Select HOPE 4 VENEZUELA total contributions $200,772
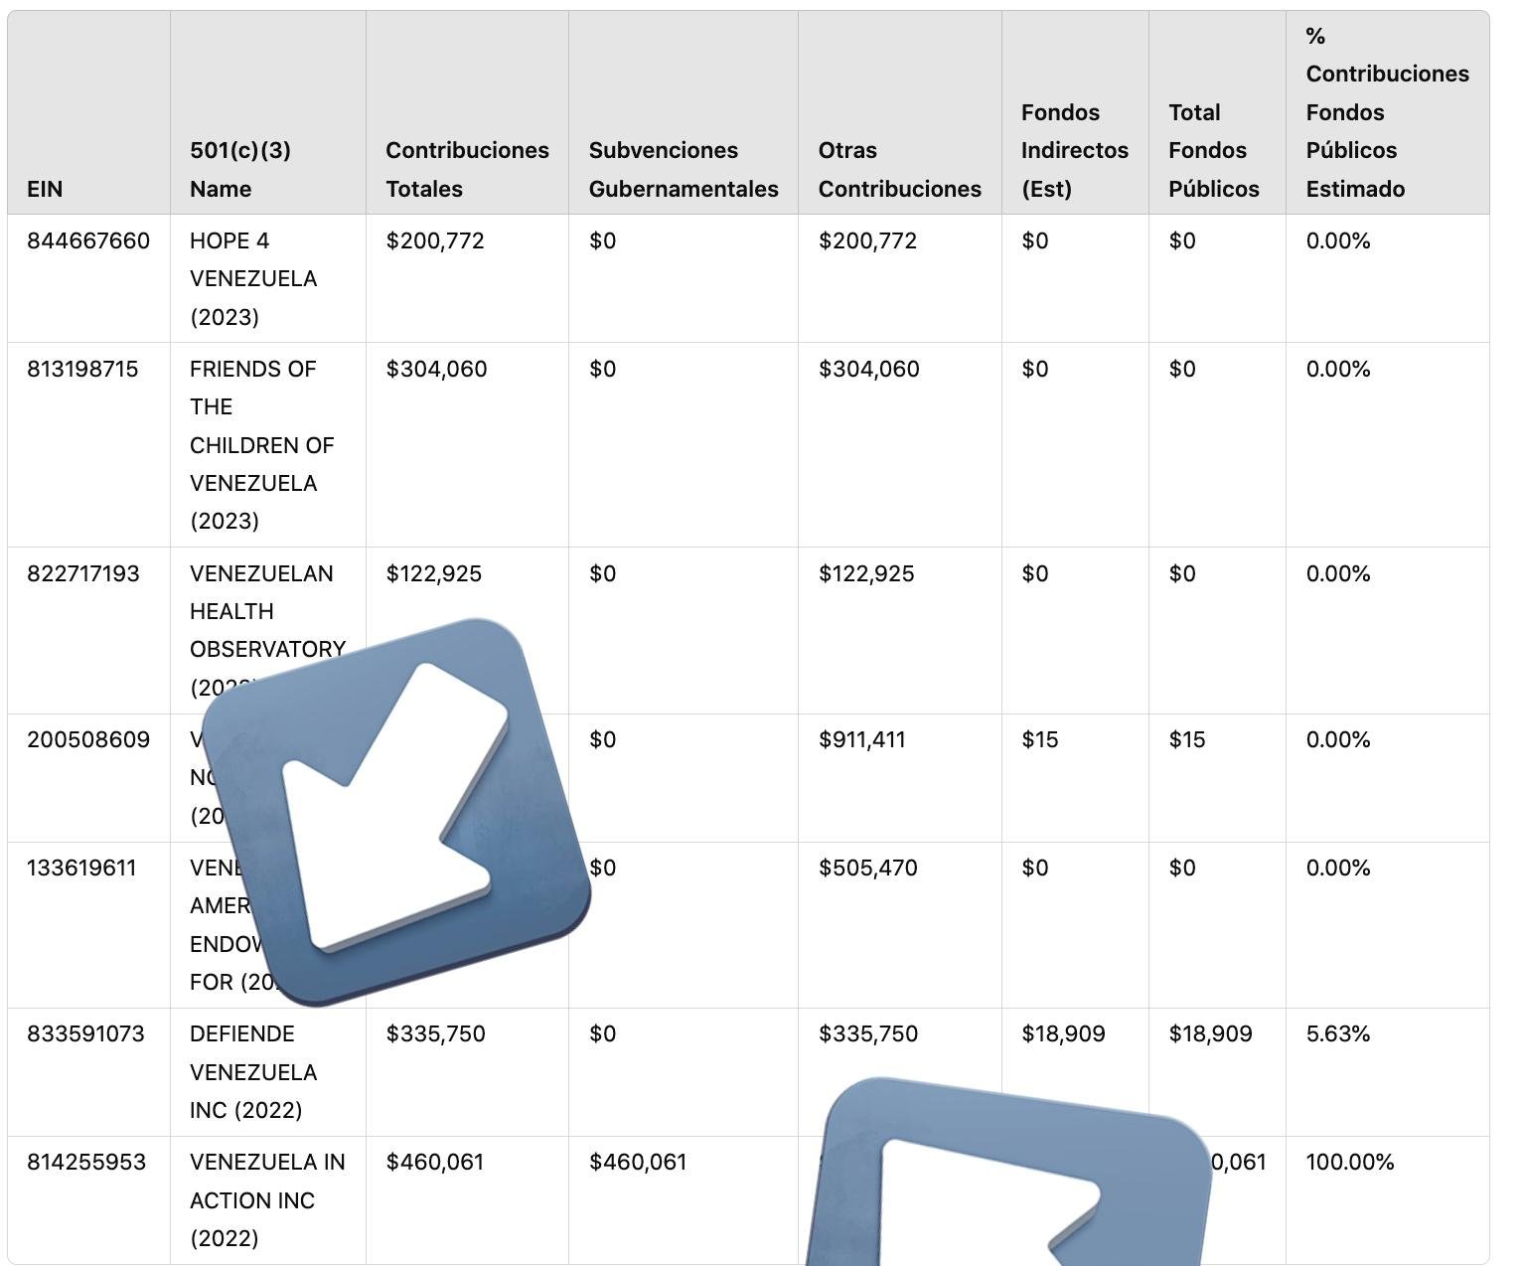Viewport: 1524px width, 1266px height. (x=435, y=240)
